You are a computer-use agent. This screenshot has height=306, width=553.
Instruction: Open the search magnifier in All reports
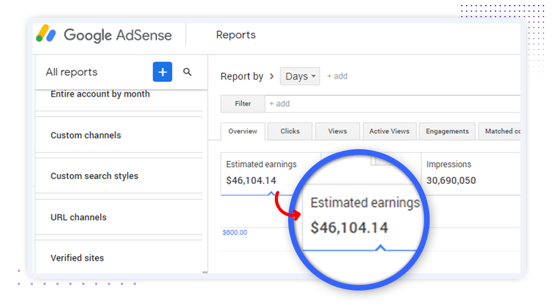click(x=187, y=72)
